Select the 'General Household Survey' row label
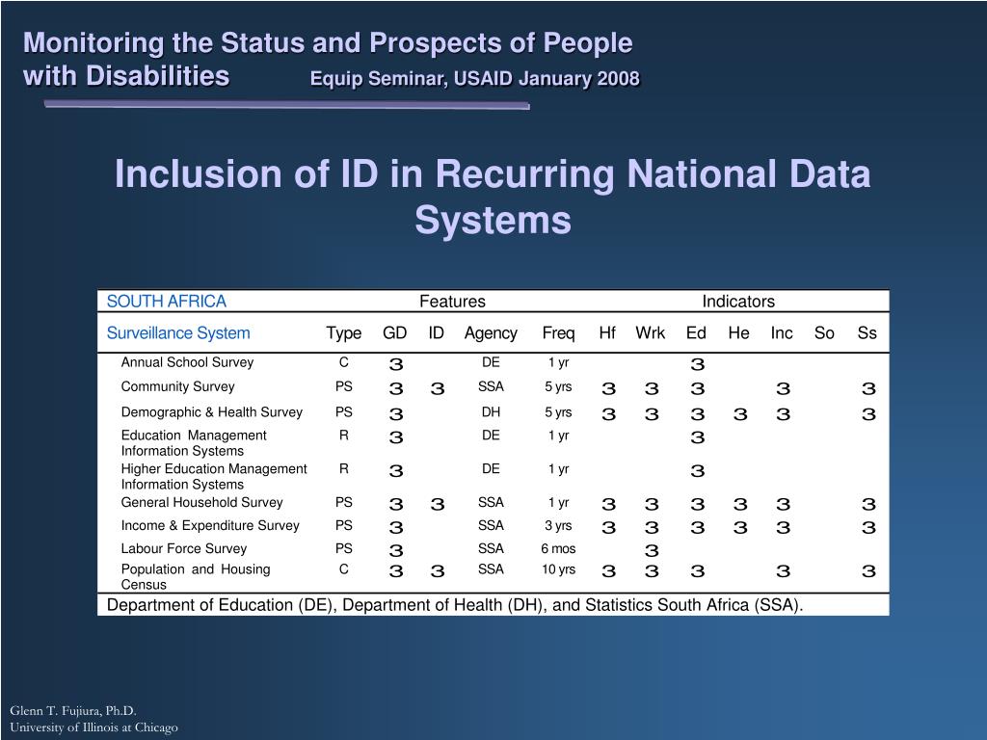Viewport: 987px width, 740px height. click(x=202, y=502)
